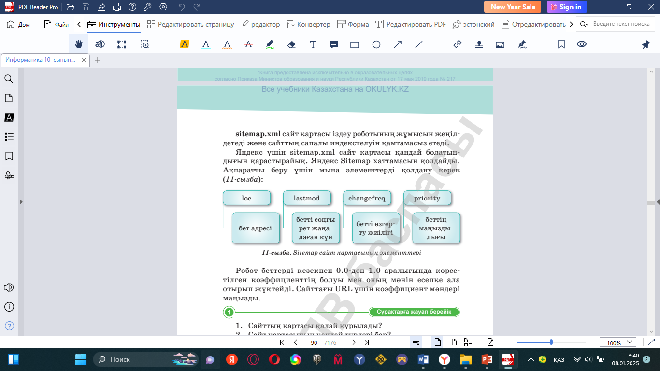Insert an image into the PDF
The width and height of the screenshot is (660, 371).
point(500,44)
